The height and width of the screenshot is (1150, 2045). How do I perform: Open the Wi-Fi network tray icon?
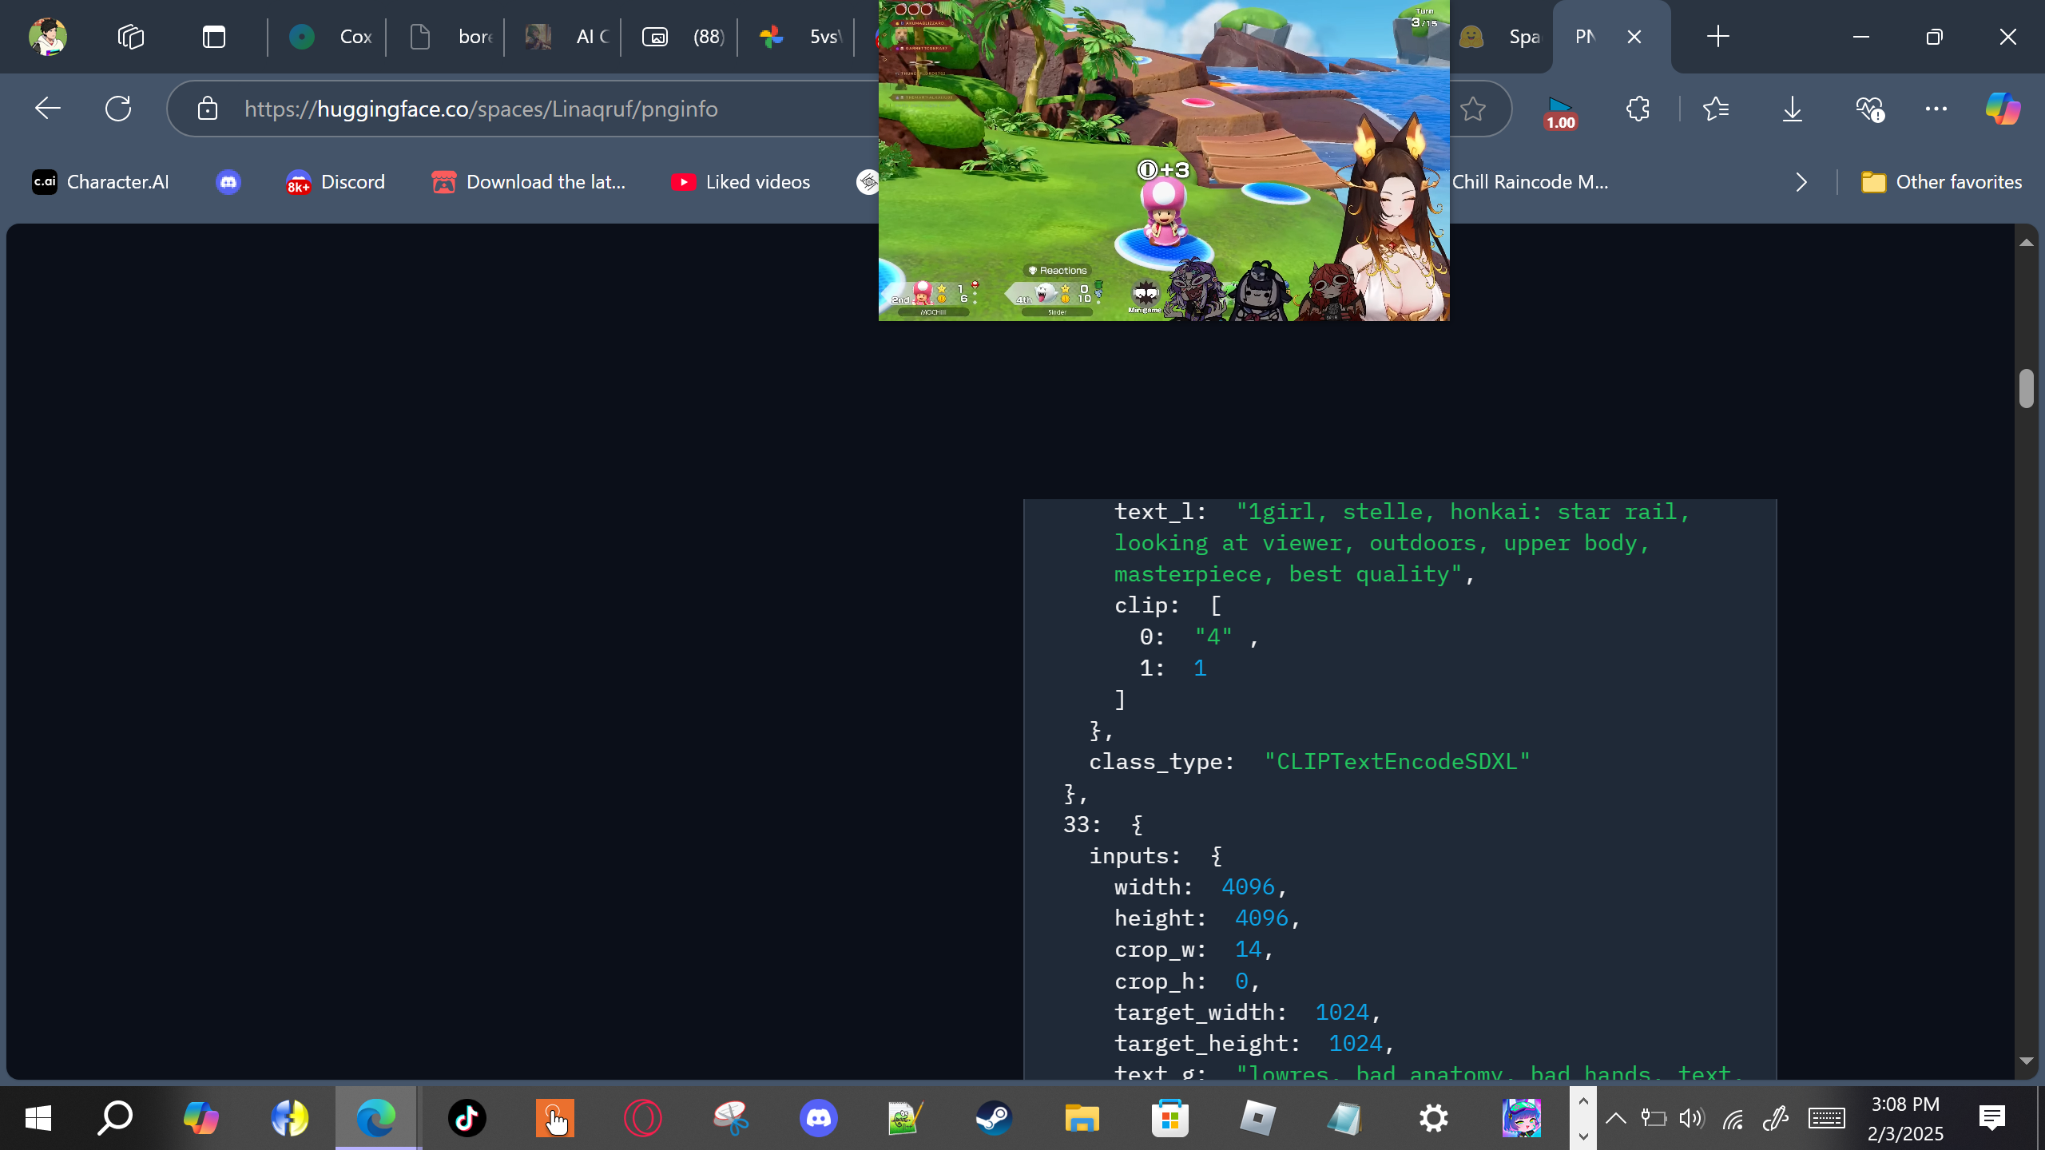[1733, 1118]
